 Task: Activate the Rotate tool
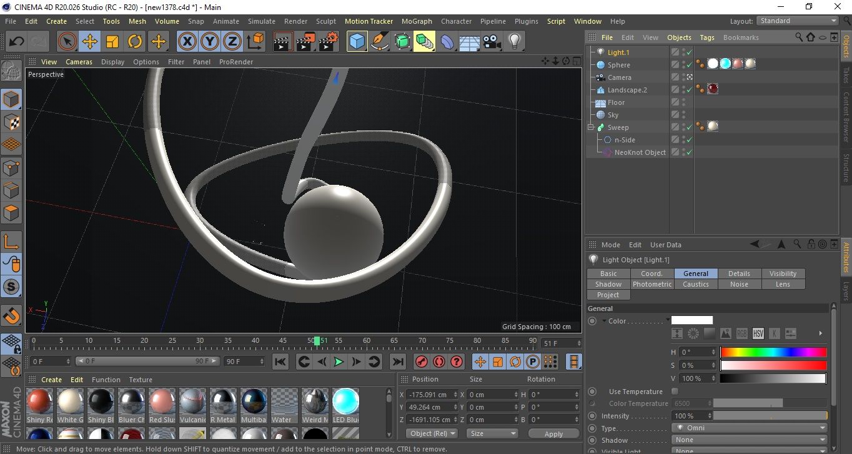[x=135, y=42]
